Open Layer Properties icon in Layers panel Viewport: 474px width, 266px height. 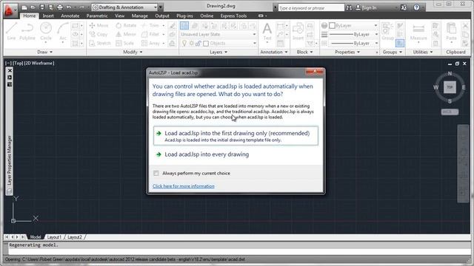[x=184, y=26]
